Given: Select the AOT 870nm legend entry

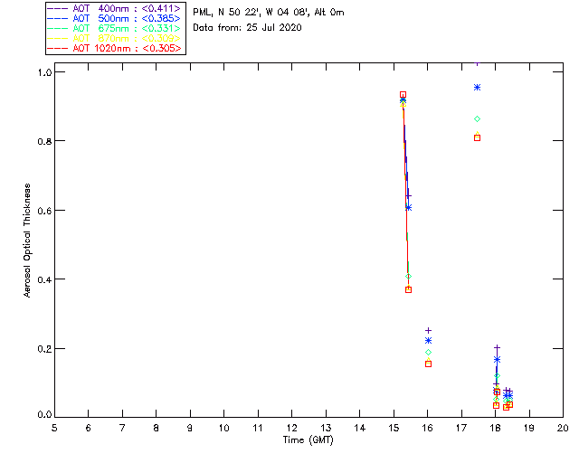Looking at the screenshot, I should (x=115, y=38).
